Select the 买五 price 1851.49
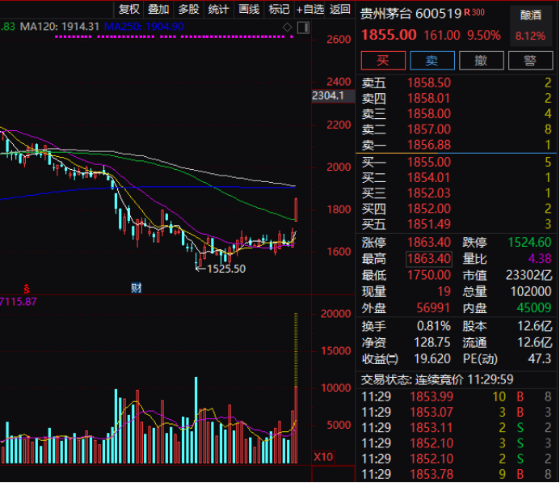The image size is (560, 483). [x=429, y=225]
